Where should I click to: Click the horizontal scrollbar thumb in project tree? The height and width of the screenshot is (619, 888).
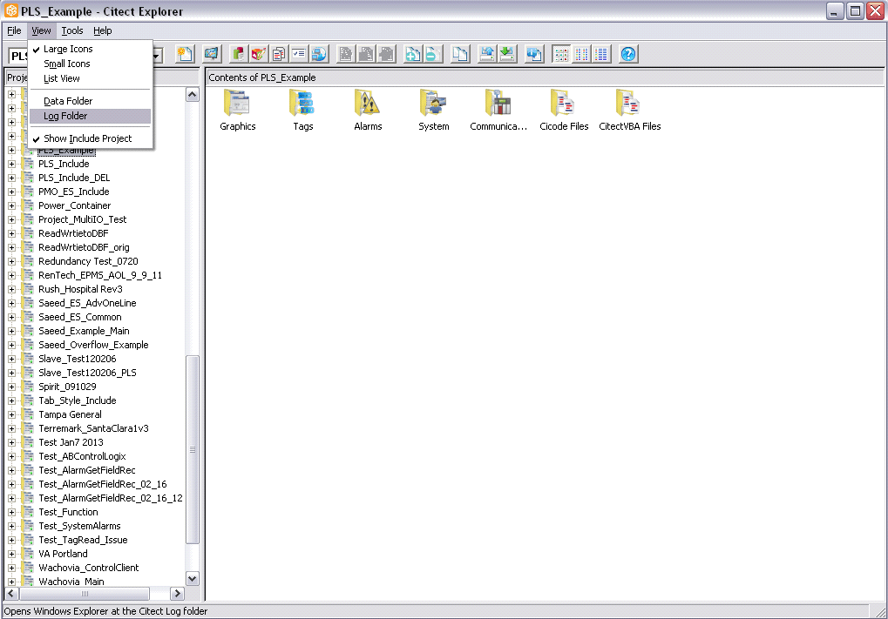pyautogui.click(x=85, y=594)
